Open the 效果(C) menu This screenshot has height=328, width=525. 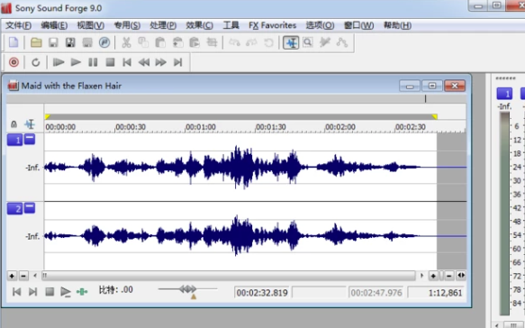200,25
